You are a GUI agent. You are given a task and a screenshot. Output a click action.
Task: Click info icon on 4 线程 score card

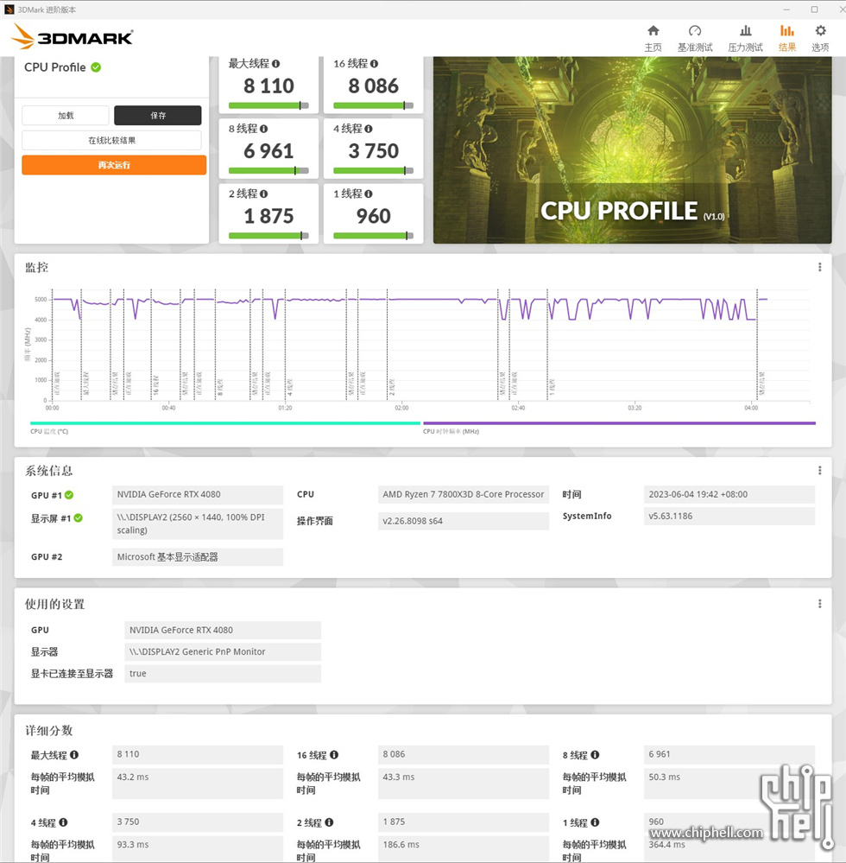368,129
